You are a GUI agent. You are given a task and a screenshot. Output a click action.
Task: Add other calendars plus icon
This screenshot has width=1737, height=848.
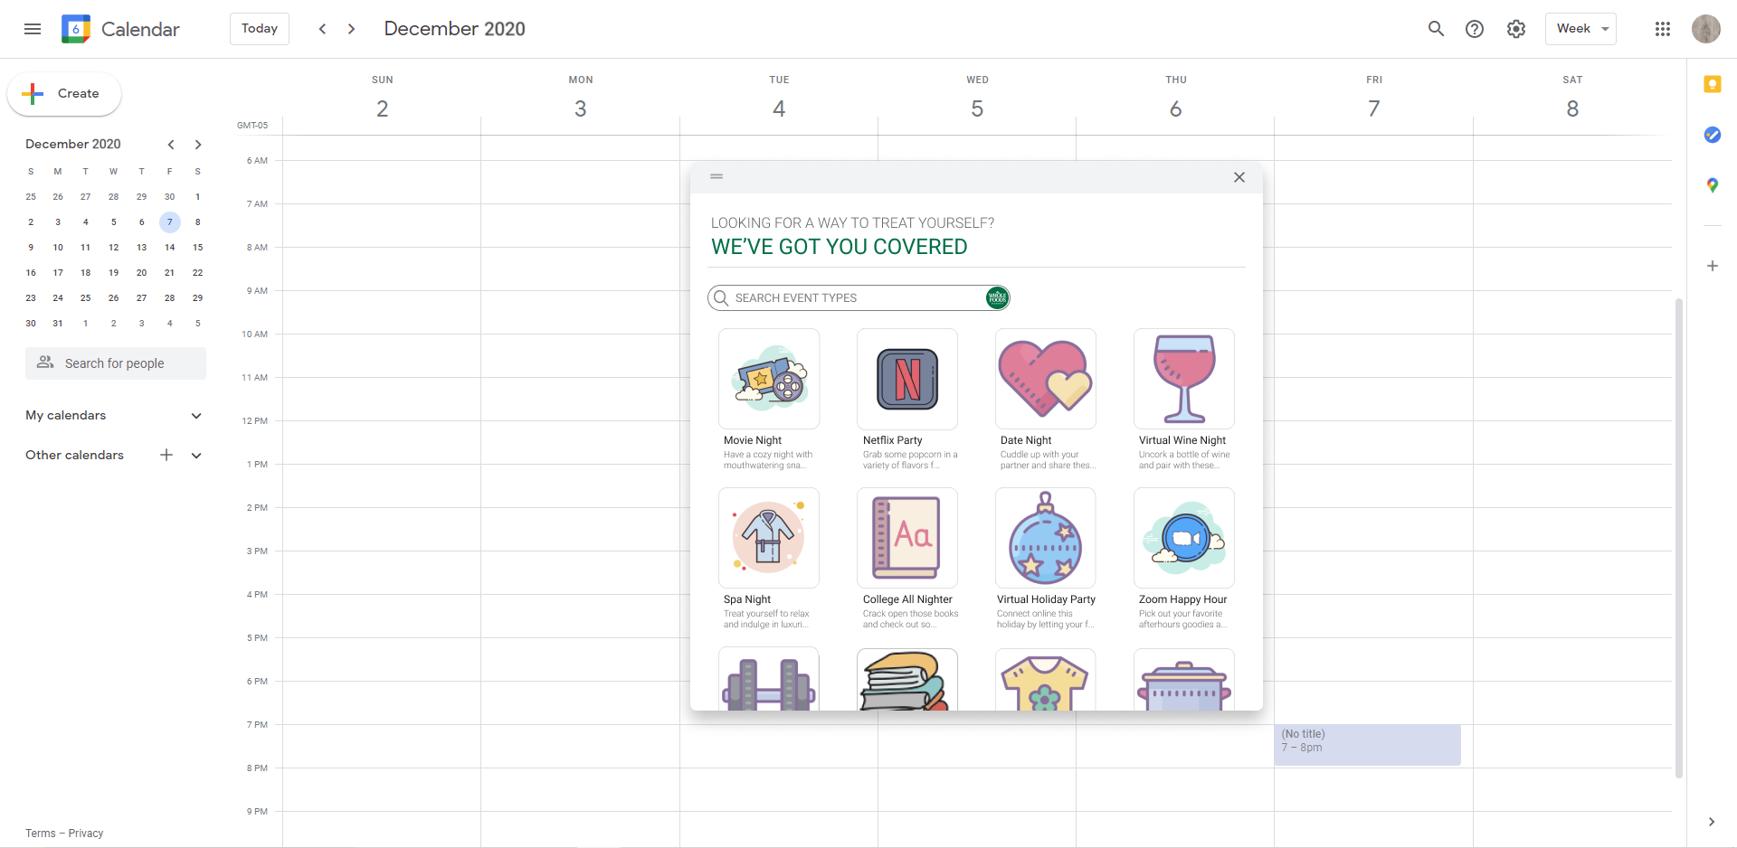click(x=166, y=455)
